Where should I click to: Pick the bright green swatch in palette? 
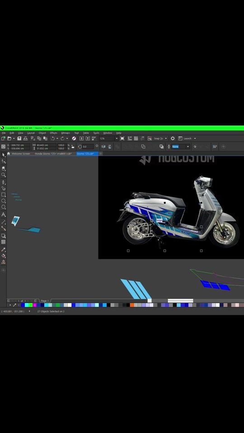31,305
